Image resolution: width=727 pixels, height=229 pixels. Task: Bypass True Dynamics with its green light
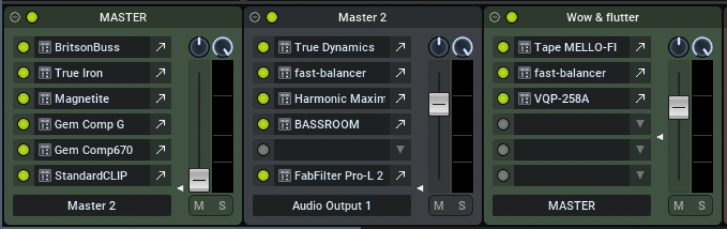(264, 47)
